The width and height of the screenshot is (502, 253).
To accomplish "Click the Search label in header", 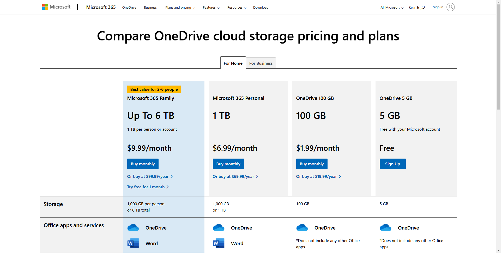I will (414, 8).
